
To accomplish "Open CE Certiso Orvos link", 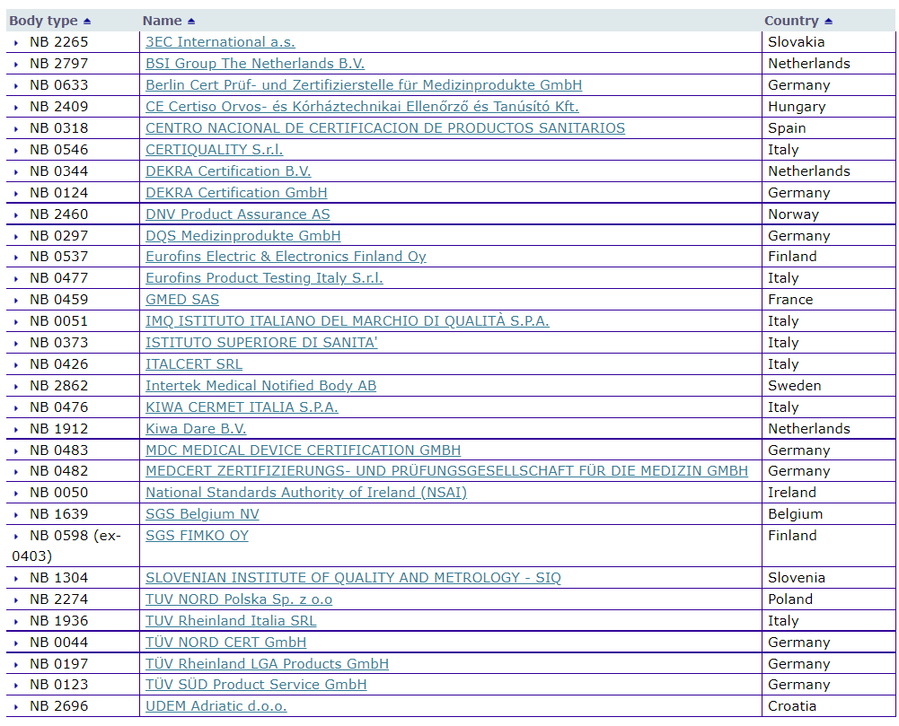I will (362, 107).
